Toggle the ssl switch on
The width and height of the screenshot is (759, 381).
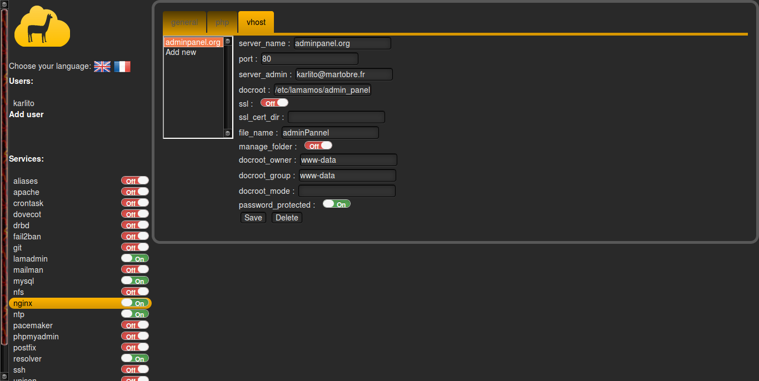[x=274, y=103]
